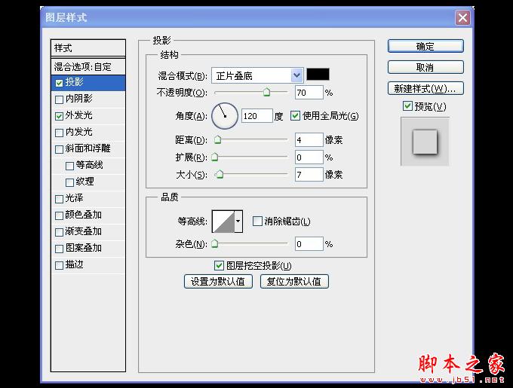Click 设置为默认值 make default button
513x388 pixels.
(x=218, y=281)
